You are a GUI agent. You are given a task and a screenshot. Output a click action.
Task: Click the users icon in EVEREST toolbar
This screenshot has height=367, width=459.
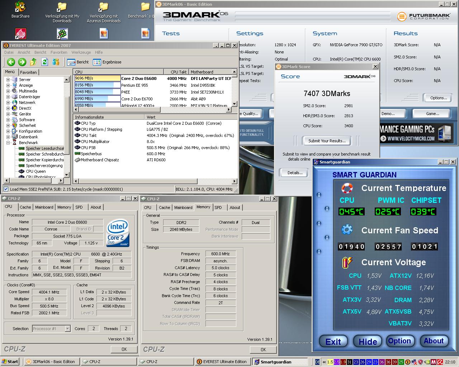[56, 62]
